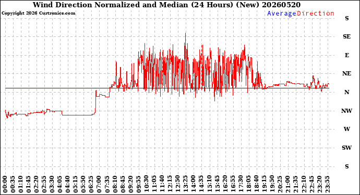This screenshot has height=195, width=360.
Task: Click the 18:05 time axis label
Action: (x=249, y=184)
